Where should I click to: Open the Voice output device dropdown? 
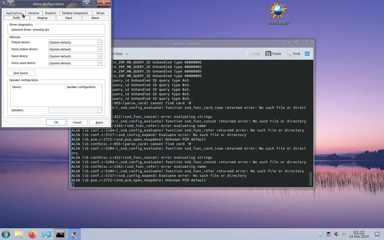(99, 49)
